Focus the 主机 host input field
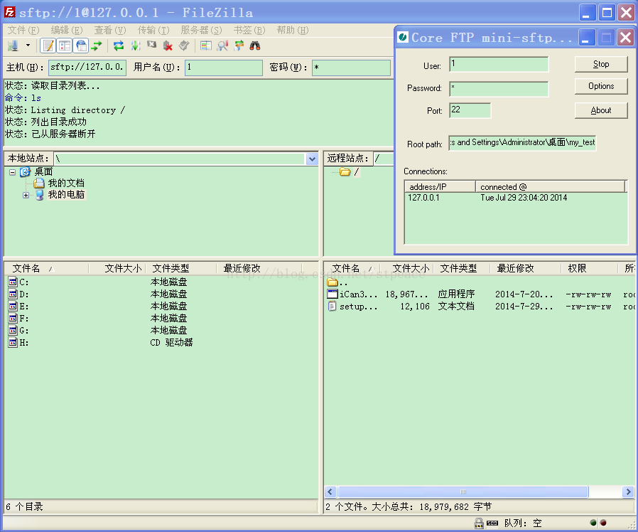 pos(87,68)
